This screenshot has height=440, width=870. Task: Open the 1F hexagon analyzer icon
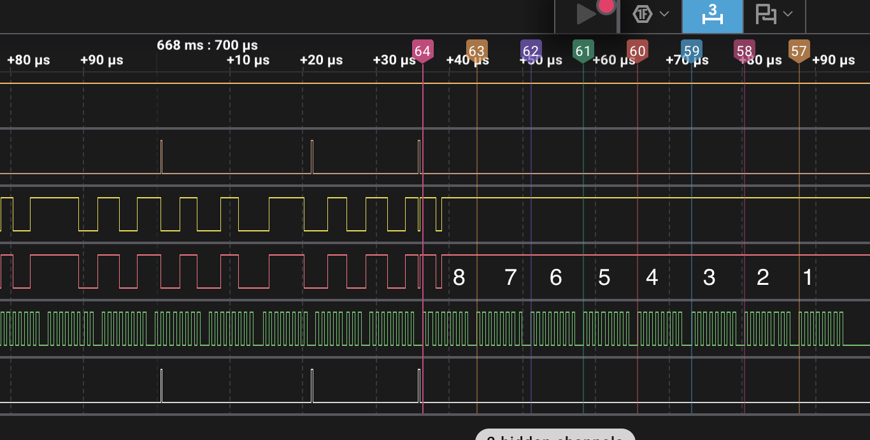[643, 14]
